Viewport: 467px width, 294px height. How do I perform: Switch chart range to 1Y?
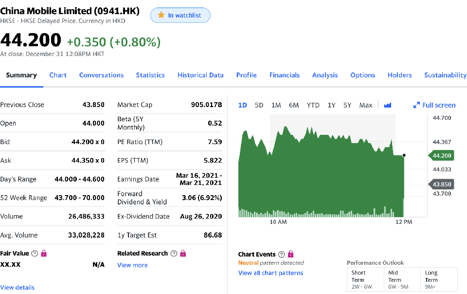click(331, 105)
